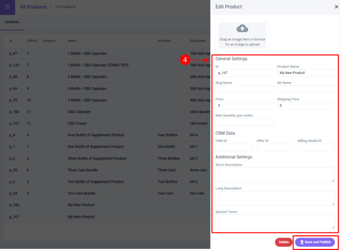This screenshot has height=250, width=340.
Task: Focus the CRM ID input box
Action: (x=233, y=147)
